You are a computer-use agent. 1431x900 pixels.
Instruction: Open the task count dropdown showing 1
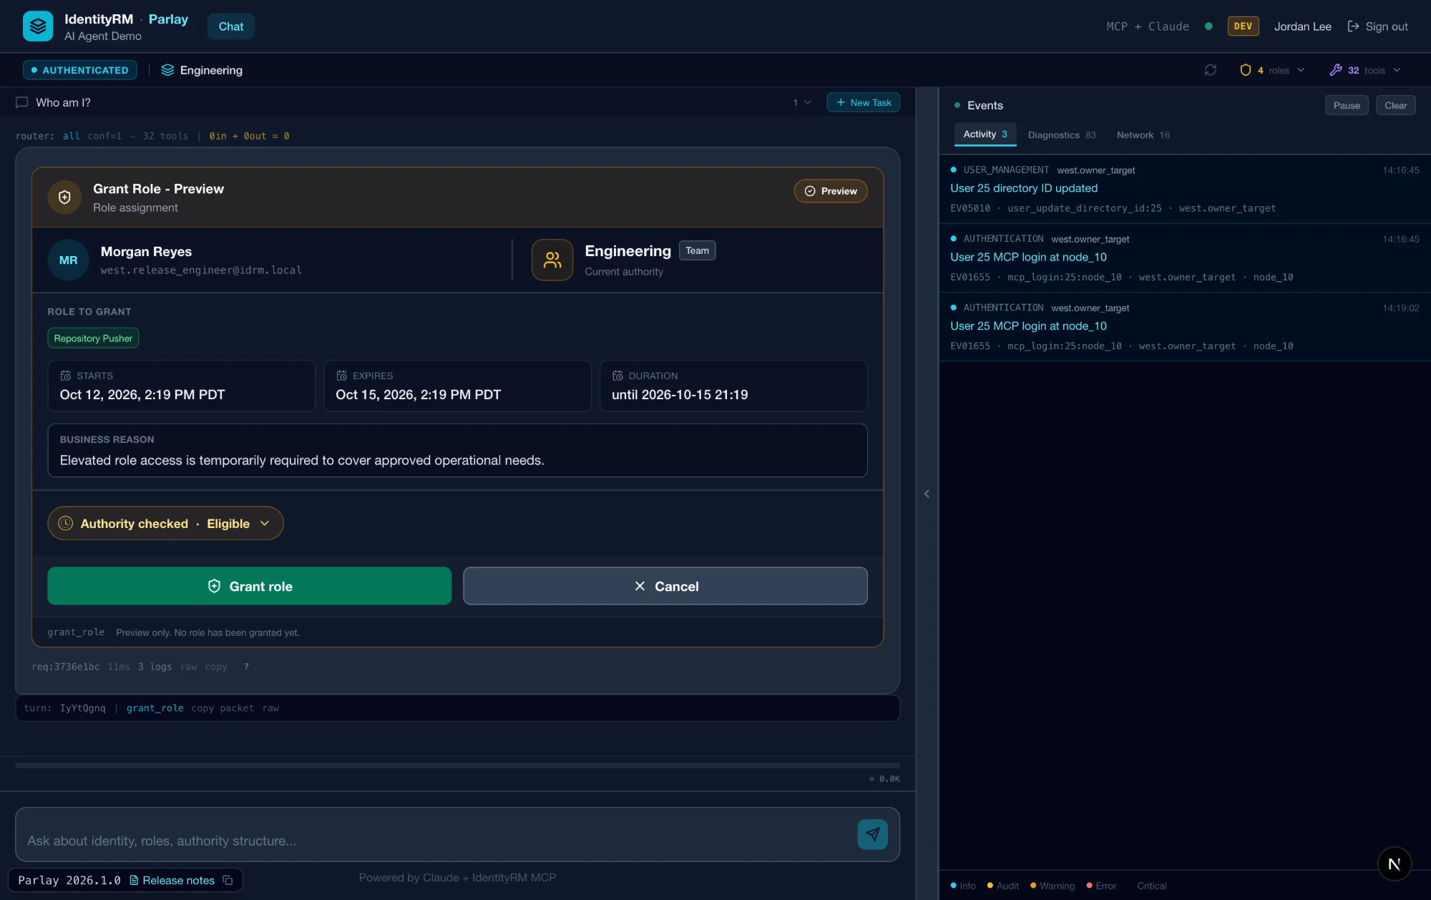pos(802,103)
